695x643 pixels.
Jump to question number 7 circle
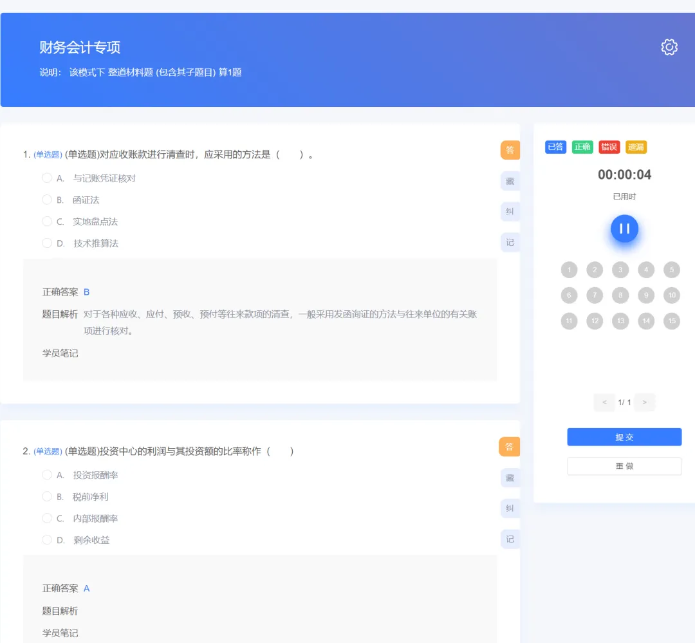pos(595,295)
